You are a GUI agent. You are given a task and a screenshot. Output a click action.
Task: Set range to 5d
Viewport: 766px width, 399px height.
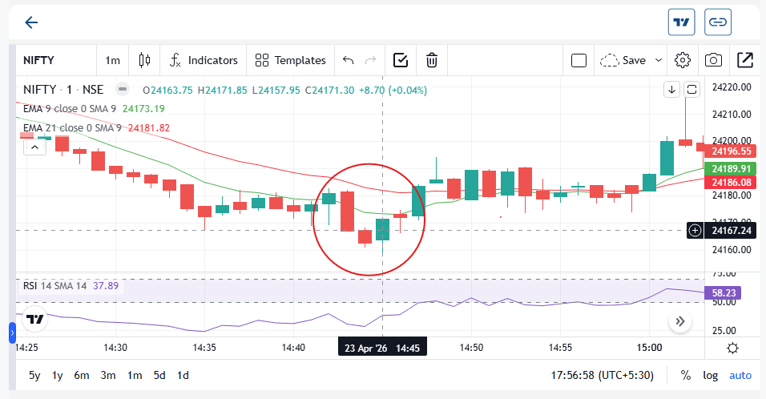tap(159, 375)
